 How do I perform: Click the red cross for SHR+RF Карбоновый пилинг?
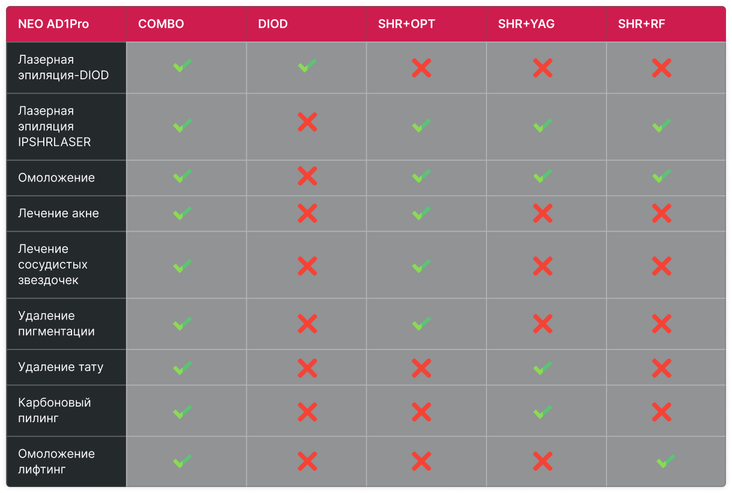(x=662, y=412)
